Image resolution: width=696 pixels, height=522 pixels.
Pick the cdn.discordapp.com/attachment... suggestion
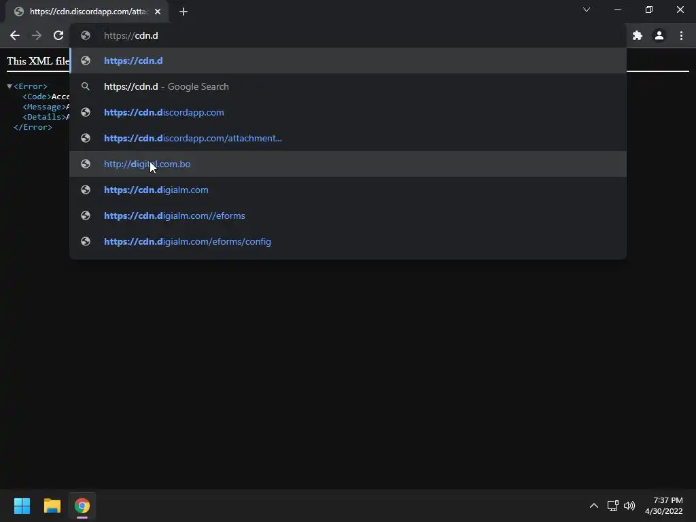[348, 138]
